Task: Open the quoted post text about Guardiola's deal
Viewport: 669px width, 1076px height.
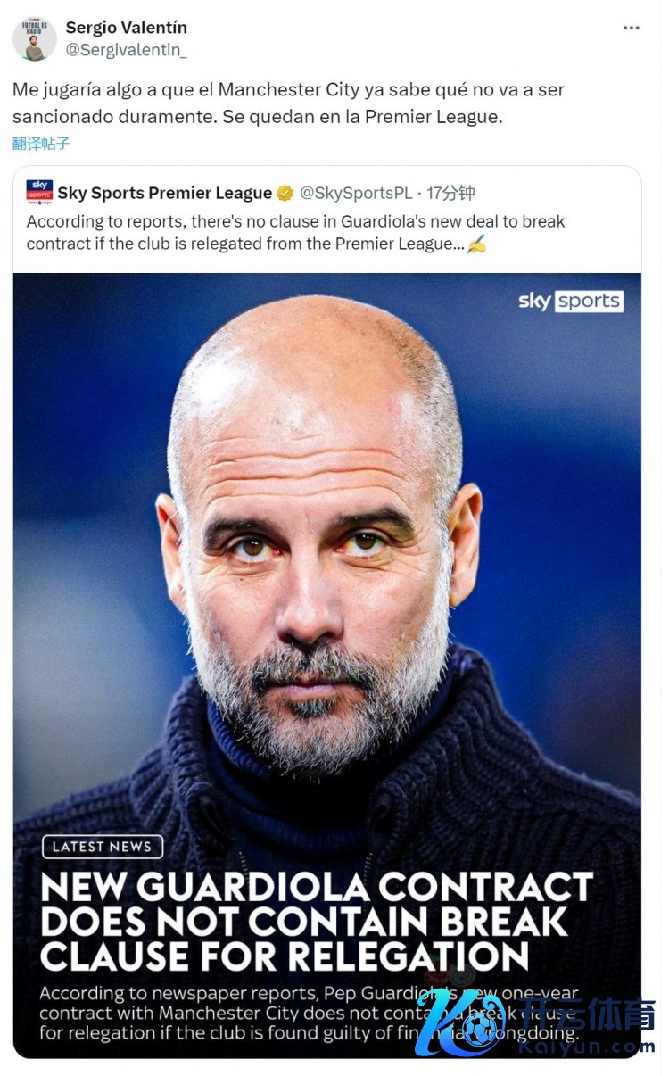Action: tap(296, 232)
